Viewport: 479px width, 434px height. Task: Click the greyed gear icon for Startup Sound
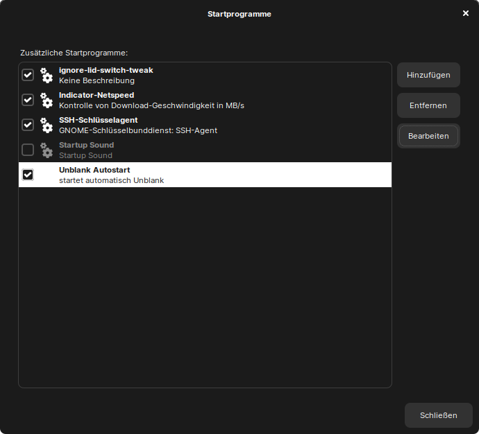pyautogui.click(x=47, y=150)
